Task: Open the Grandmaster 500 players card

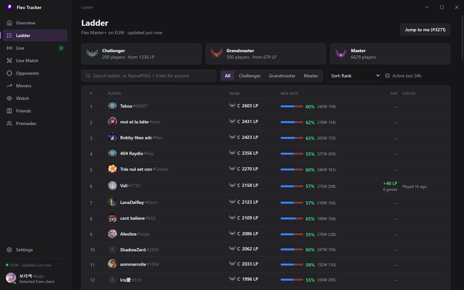Action: (x=266, y=54)
